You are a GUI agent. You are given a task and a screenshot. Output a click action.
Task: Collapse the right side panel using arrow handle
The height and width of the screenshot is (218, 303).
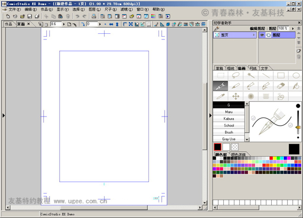tap(210, 116)
